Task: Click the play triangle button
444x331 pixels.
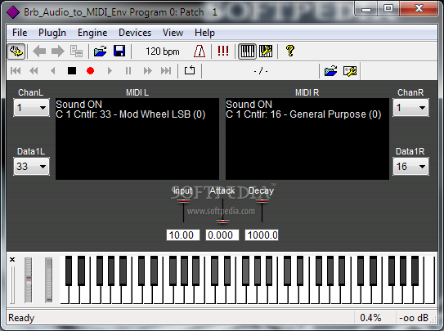Action: [110, 70]
